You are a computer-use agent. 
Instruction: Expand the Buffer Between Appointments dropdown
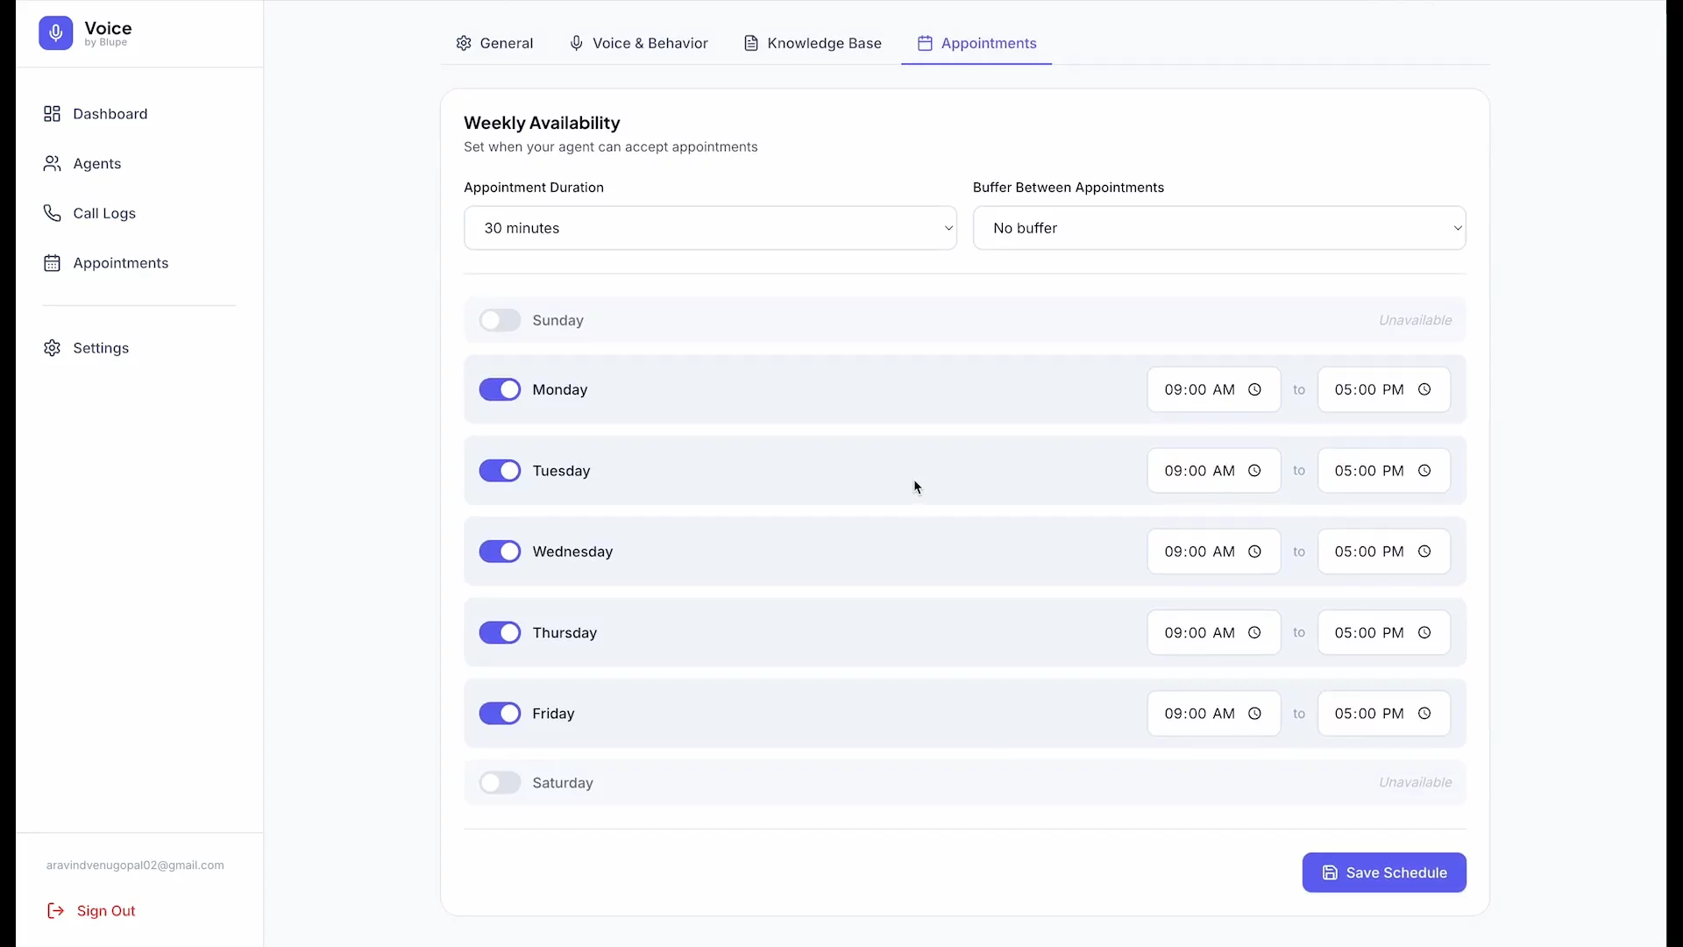pyautogui.click(x=1218, y=228)
